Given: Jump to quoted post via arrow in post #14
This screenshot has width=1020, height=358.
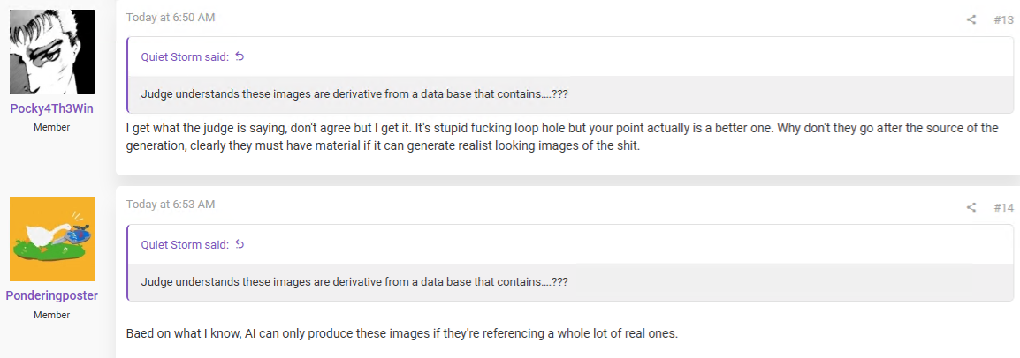Looking at the screenshot, I should pyautogui.click(x=240, y=244).
